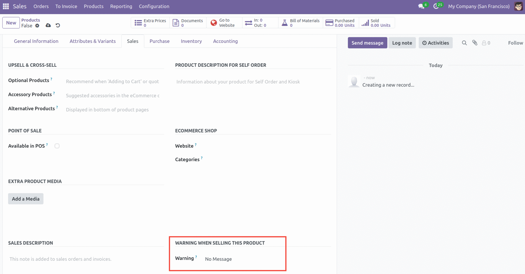Enable the Available in POS checkbox

click(x=57, y=146)
